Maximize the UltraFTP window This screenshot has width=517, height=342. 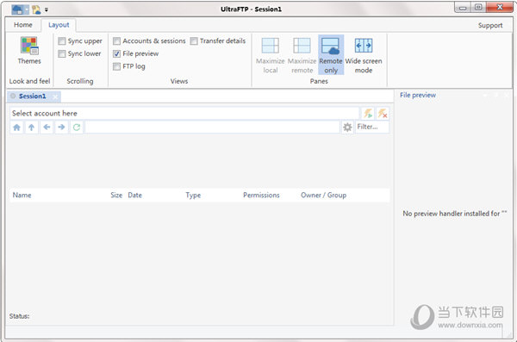click(478, 7)
